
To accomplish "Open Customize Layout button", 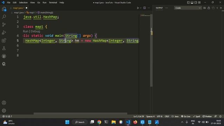I will click(199, 2).
